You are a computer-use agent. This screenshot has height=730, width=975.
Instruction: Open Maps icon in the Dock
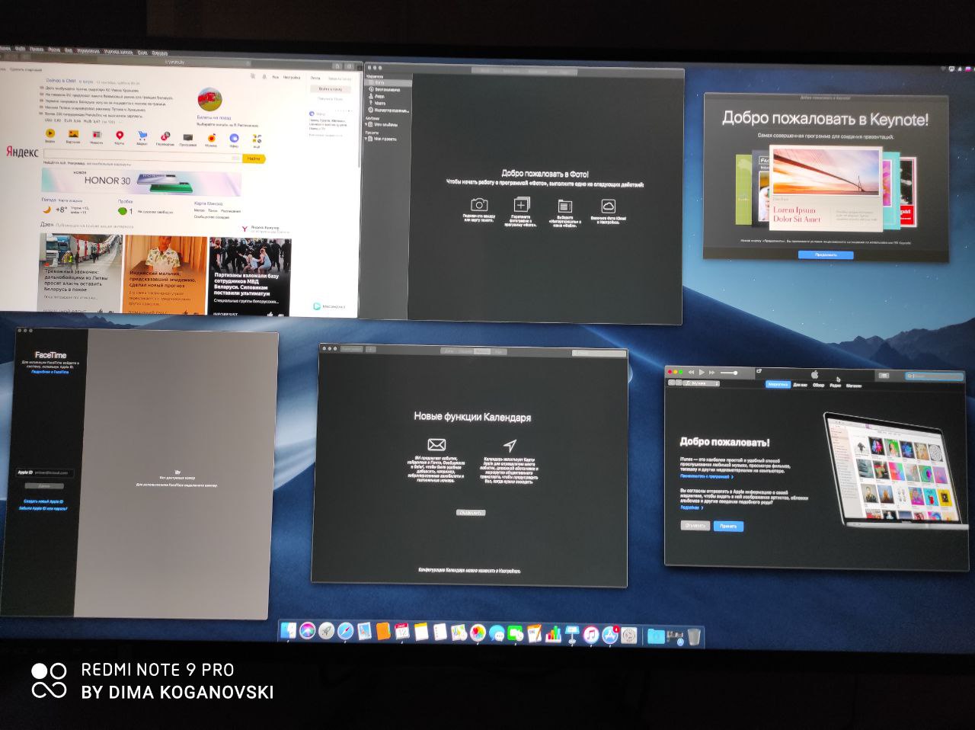[458, 632]
